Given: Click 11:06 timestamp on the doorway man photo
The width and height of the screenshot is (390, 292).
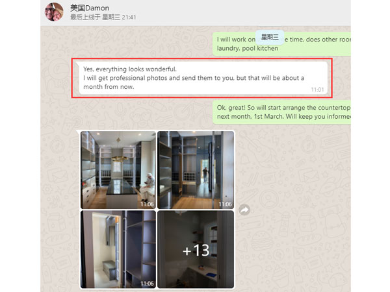Looking at the screenshot, I should (x=225, y=204).
